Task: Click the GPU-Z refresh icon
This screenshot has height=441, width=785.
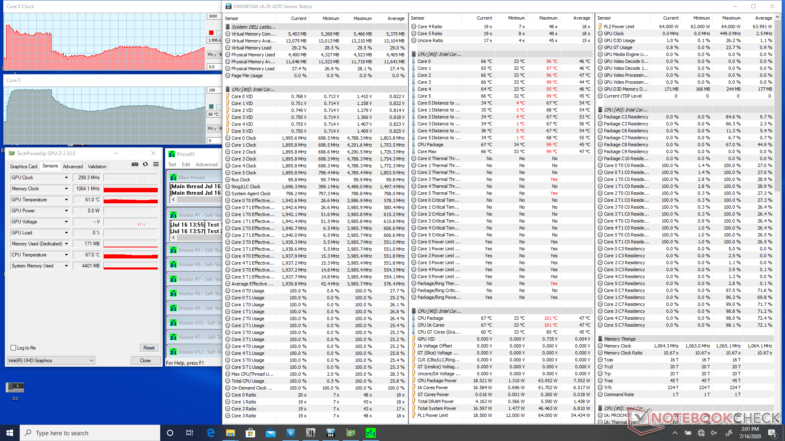Action: 145,164
